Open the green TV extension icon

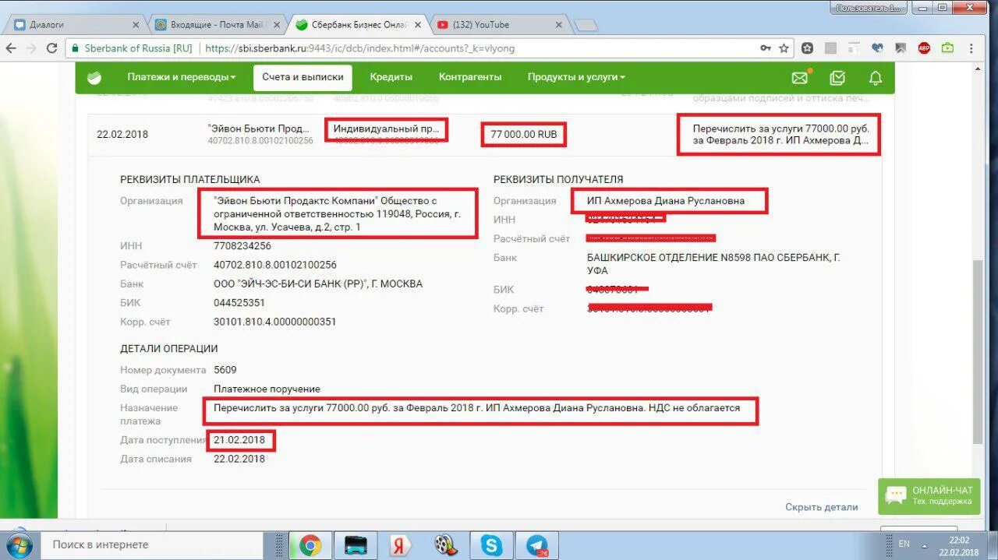click(x=947, y=48)
